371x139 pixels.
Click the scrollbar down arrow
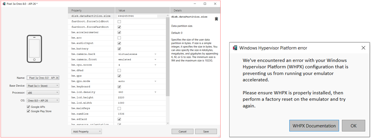tap(168, 123)
